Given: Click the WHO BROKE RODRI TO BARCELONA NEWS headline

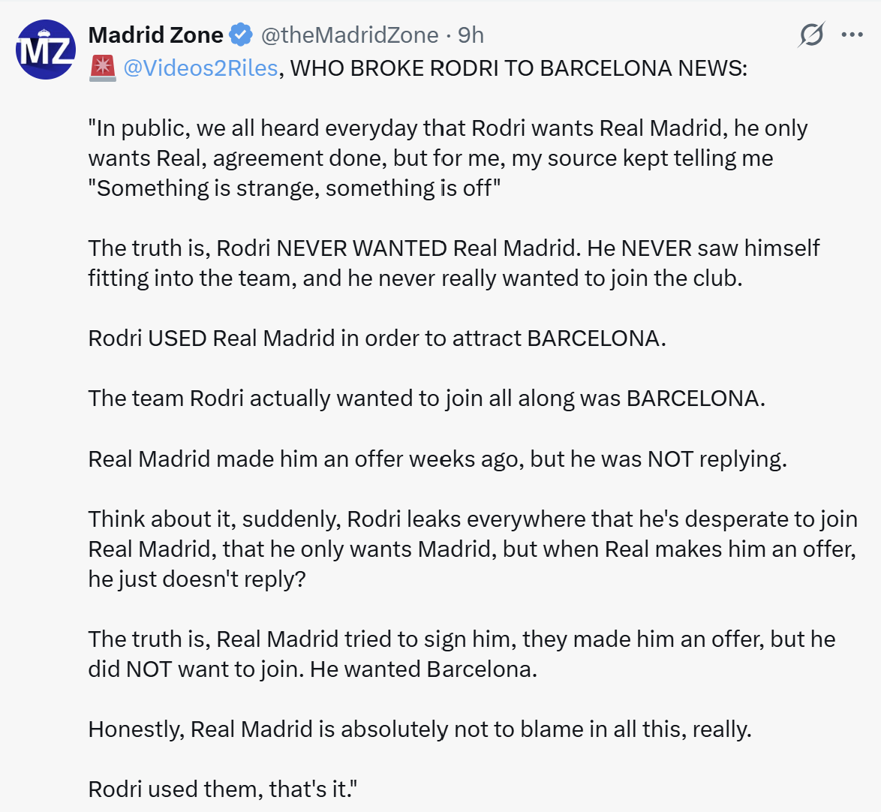Looking at the screenshot, I should click(519, 68).
